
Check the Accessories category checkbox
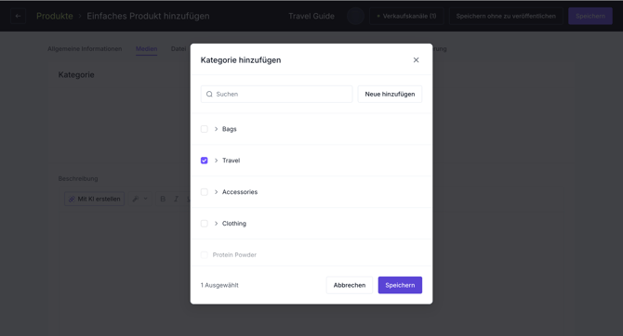[205, 192]
